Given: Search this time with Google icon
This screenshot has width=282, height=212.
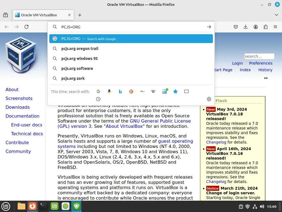Looking at the screenshot, I should point(98,91).
